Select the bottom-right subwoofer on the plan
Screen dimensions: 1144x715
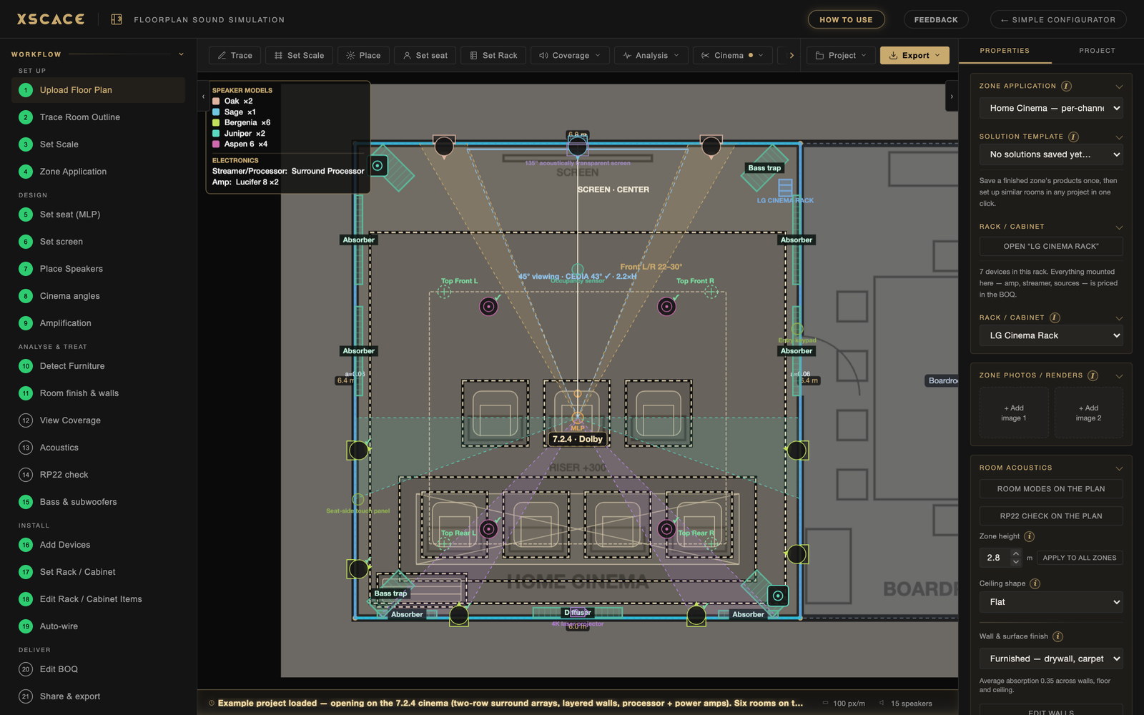point(778,596)
